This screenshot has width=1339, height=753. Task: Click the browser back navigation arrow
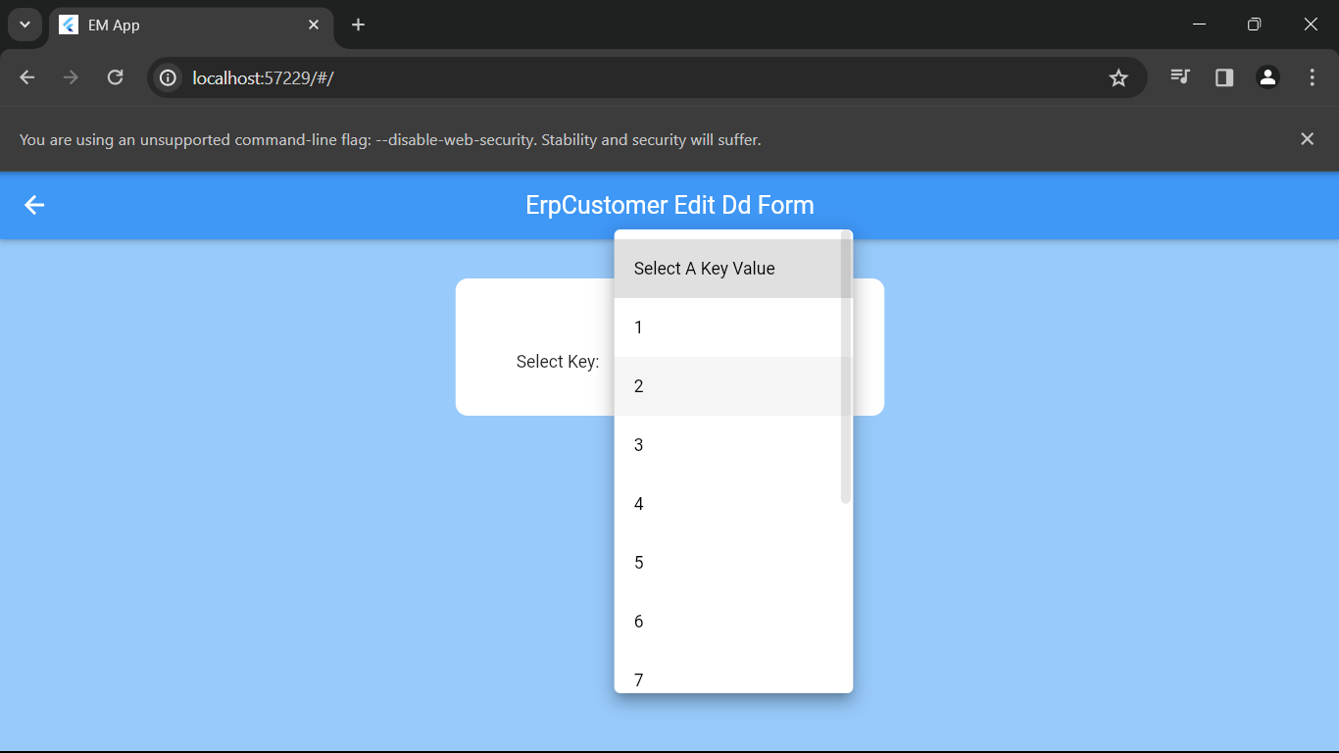[26, 77]
